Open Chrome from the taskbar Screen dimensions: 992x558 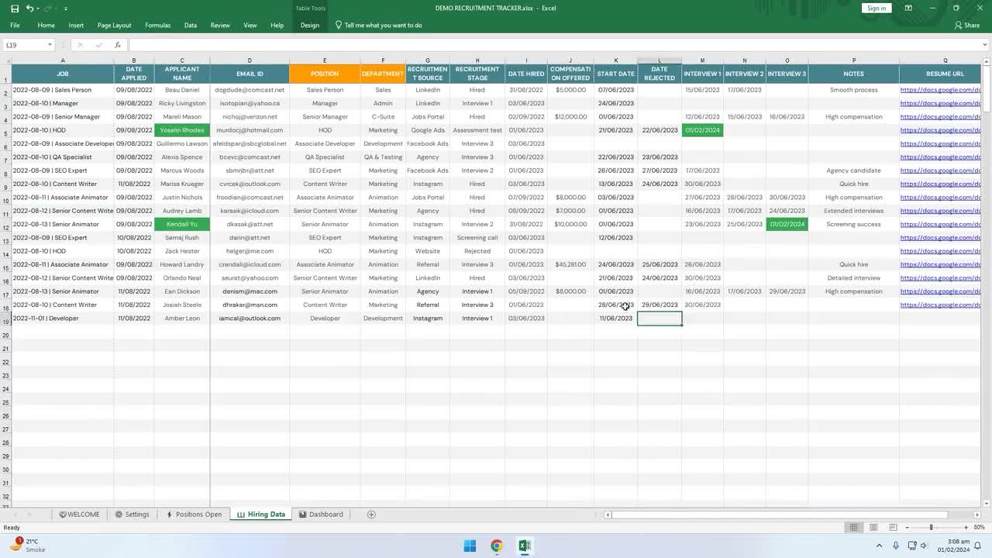(x=497, y=546)
